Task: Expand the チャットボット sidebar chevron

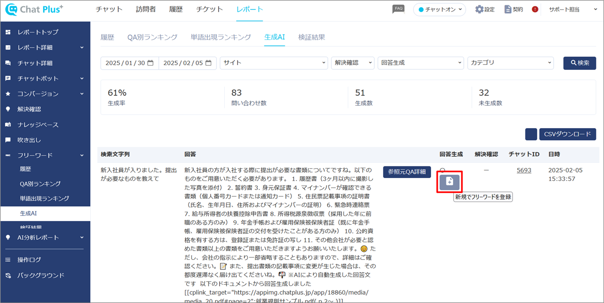Action: [82, 79]
